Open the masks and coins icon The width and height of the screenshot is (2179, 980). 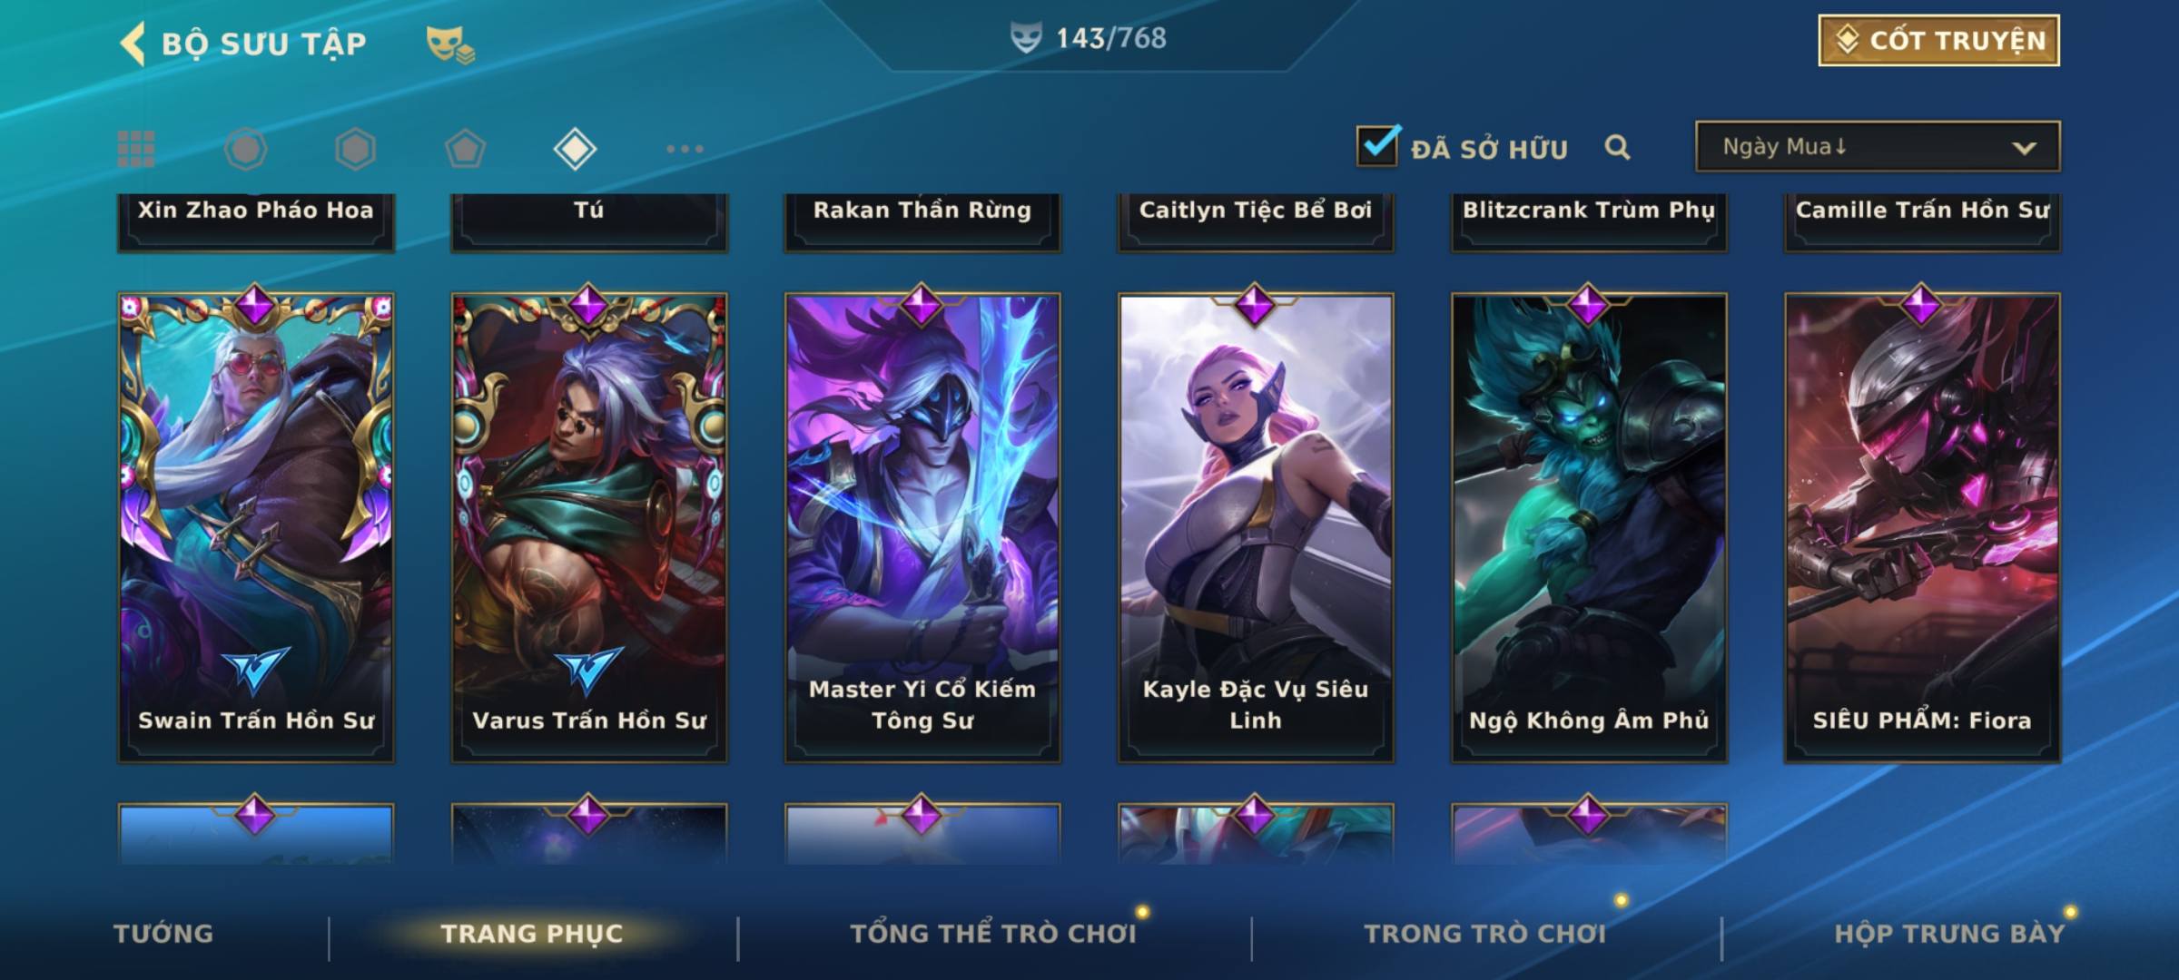(x=450, y=44)
